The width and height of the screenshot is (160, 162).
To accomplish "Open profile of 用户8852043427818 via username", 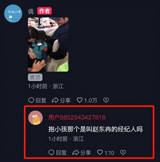I will click(77, 117).
